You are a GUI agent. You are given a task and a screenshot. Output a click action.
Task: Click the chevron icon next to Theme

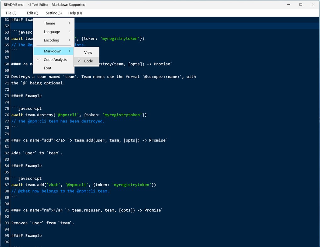click(x=69, y=23)
